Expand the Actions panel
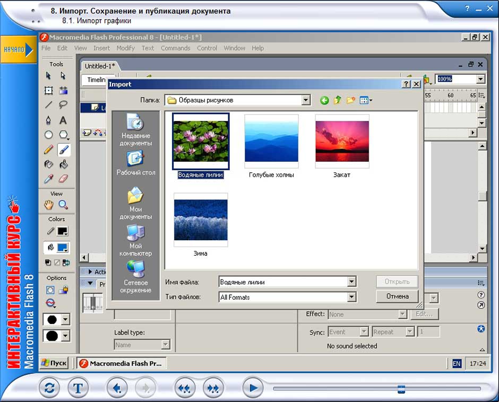Image resolution: width=499 pixels, height=402 pixels. tap(90, 272)
